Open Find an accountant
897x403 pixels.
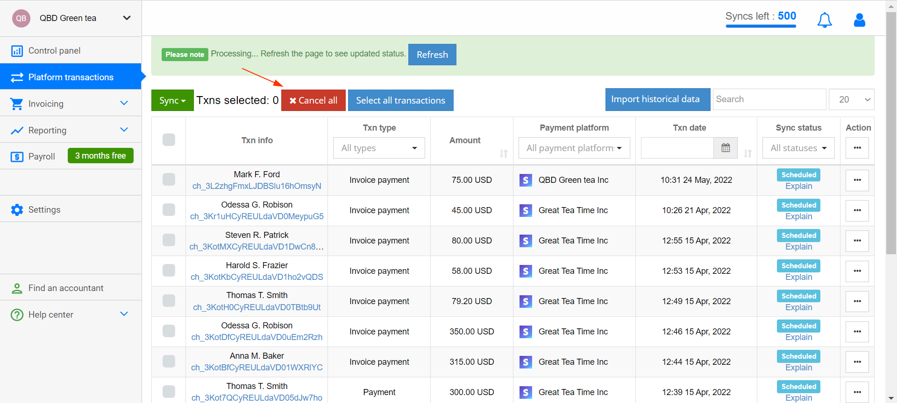[71, 288]
